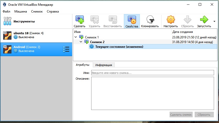Click date 23.08.2019 21:50 cell

tap(194, 37)
